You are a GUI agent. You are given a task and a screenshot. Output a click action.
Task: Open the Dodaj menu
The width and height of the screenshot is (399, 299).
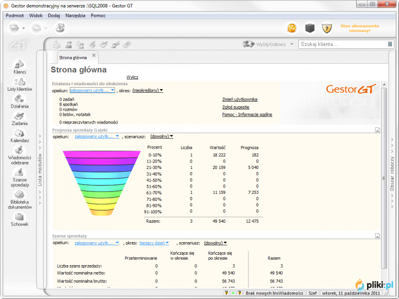54,15
